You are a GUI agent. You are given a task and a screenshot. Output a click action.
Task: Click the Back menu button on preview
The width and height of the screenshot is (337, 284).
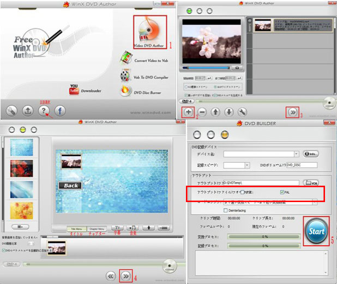tap(70, 185)
